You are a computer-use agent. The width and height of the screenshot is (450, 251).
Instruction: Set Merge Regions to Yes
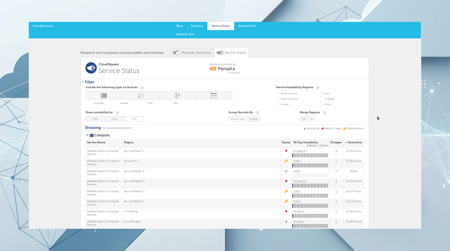(x=303, y=119)
